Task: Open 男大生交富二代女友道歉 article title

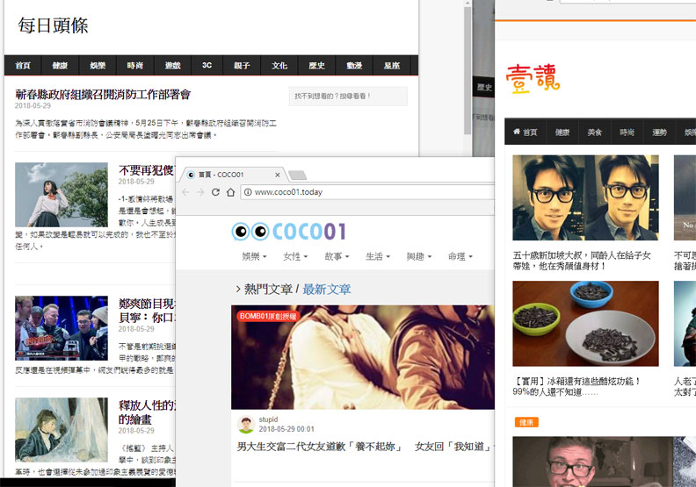Action: 365,447
